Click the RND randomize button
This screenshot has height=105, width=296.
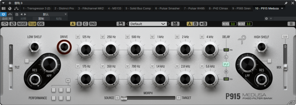[93, 24]
